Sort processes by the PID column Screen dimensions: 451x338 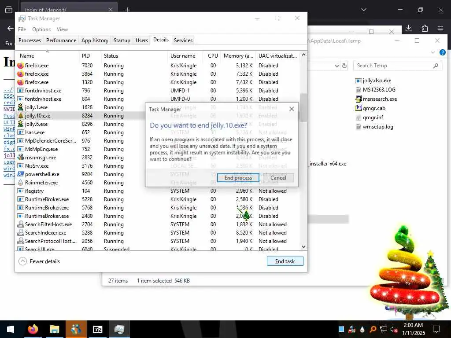(x=90, y=56)
